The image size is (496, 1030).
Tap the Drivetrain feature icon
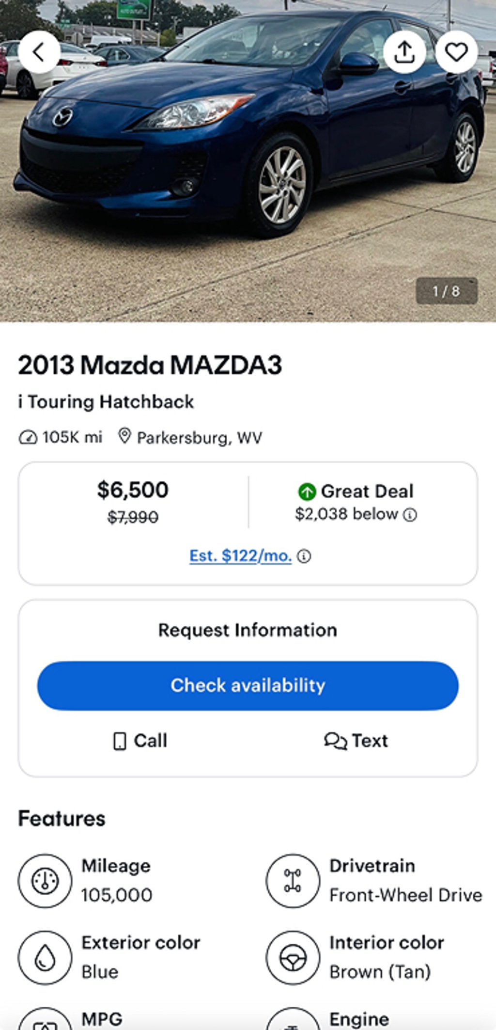(293, 881)
